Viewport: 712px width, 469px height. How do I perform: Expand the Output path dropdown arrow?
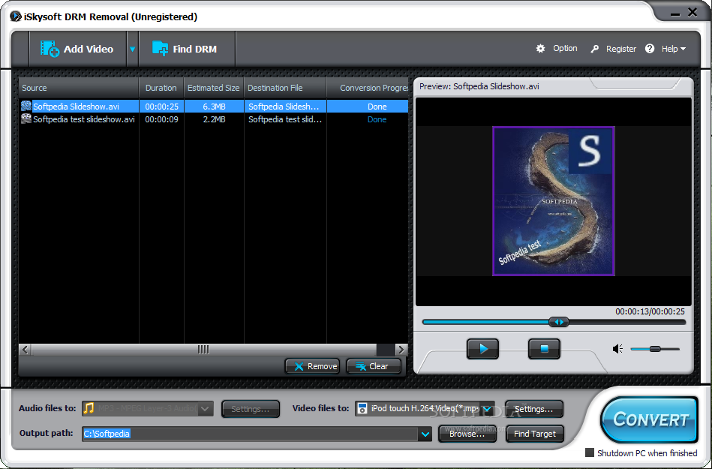pos(425,434)
